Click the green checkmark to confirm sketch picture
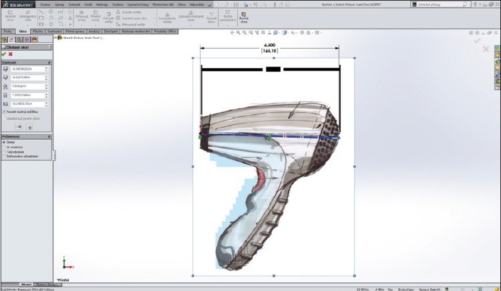Viewport: 501px width, 291px height. click(x=4, y=54)
